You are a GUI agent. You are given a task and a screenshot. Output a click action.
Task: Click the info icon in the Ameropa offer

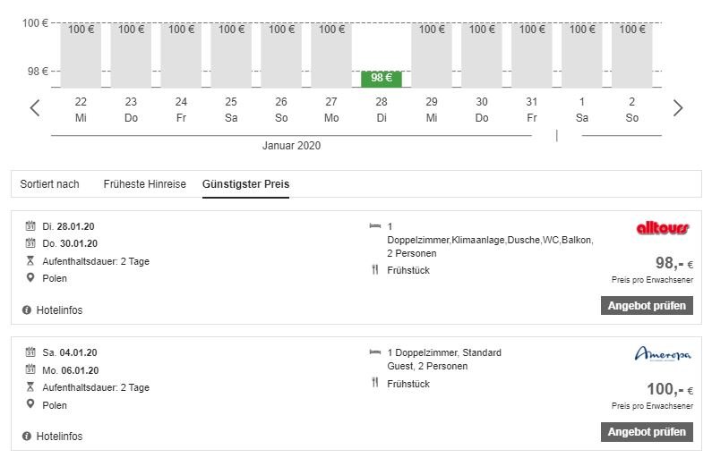[27, 437]
